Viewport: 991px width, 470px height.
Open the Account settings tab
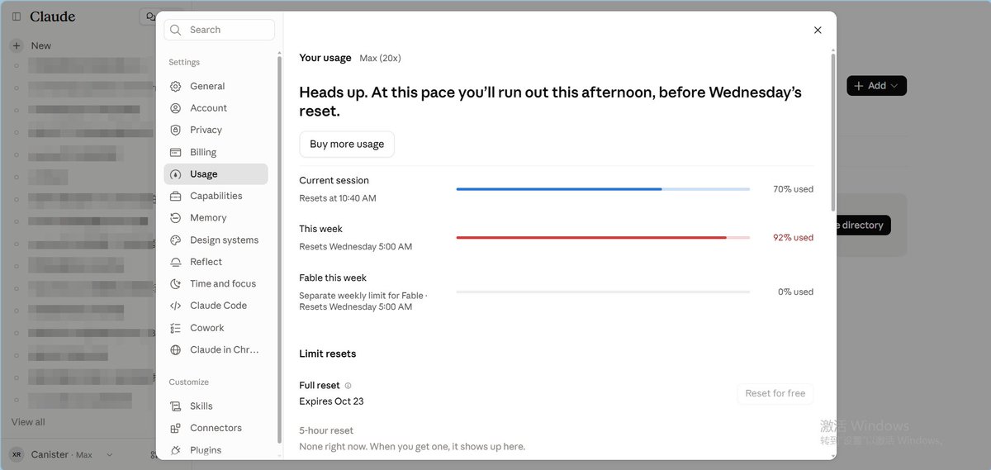coord(216,108)
